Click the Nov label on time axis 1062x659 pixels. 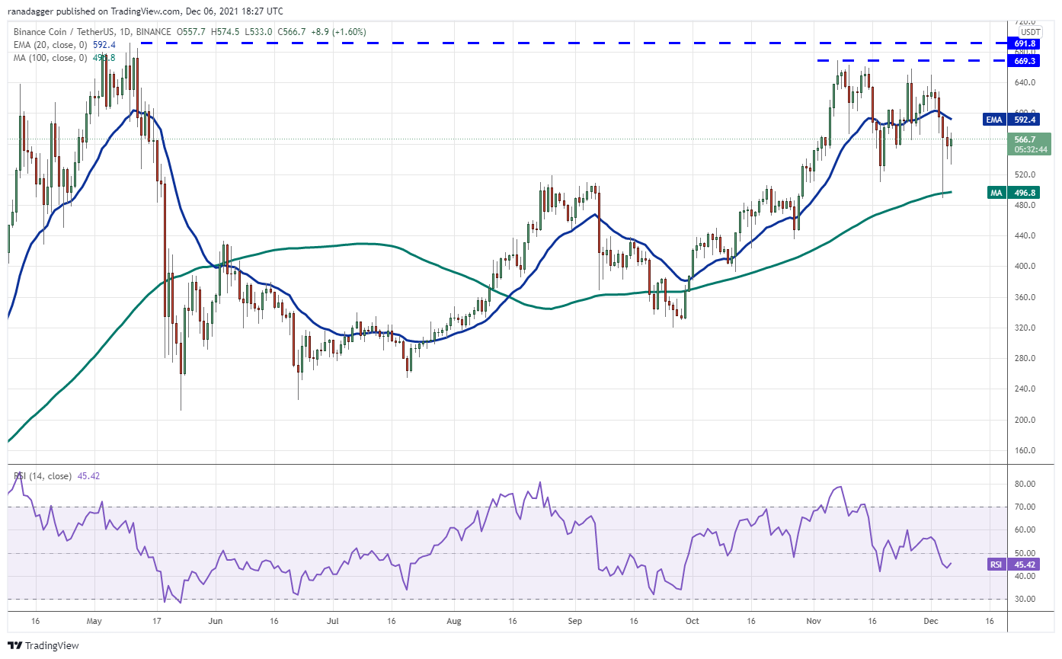point(813,622)
